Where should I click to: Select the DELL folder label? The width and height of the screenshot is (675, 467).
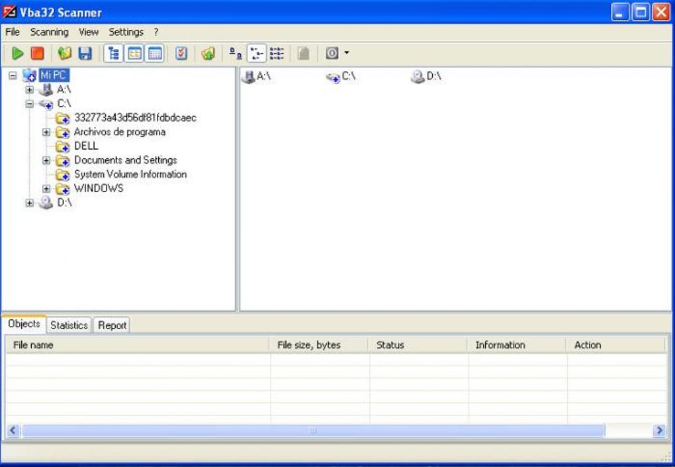(x=86, y=146)
